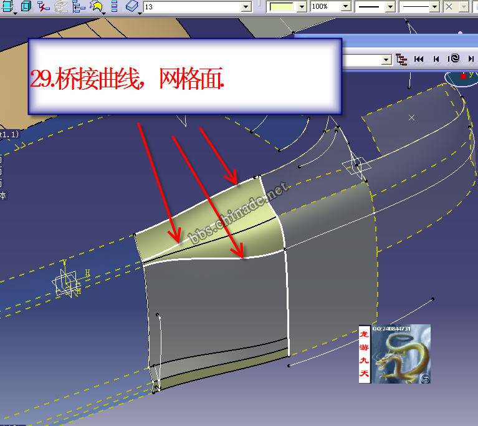The height and width of the screenshot is (426, 478).
Task: Click the yellow star datum icon
Action: pos(97,6)
